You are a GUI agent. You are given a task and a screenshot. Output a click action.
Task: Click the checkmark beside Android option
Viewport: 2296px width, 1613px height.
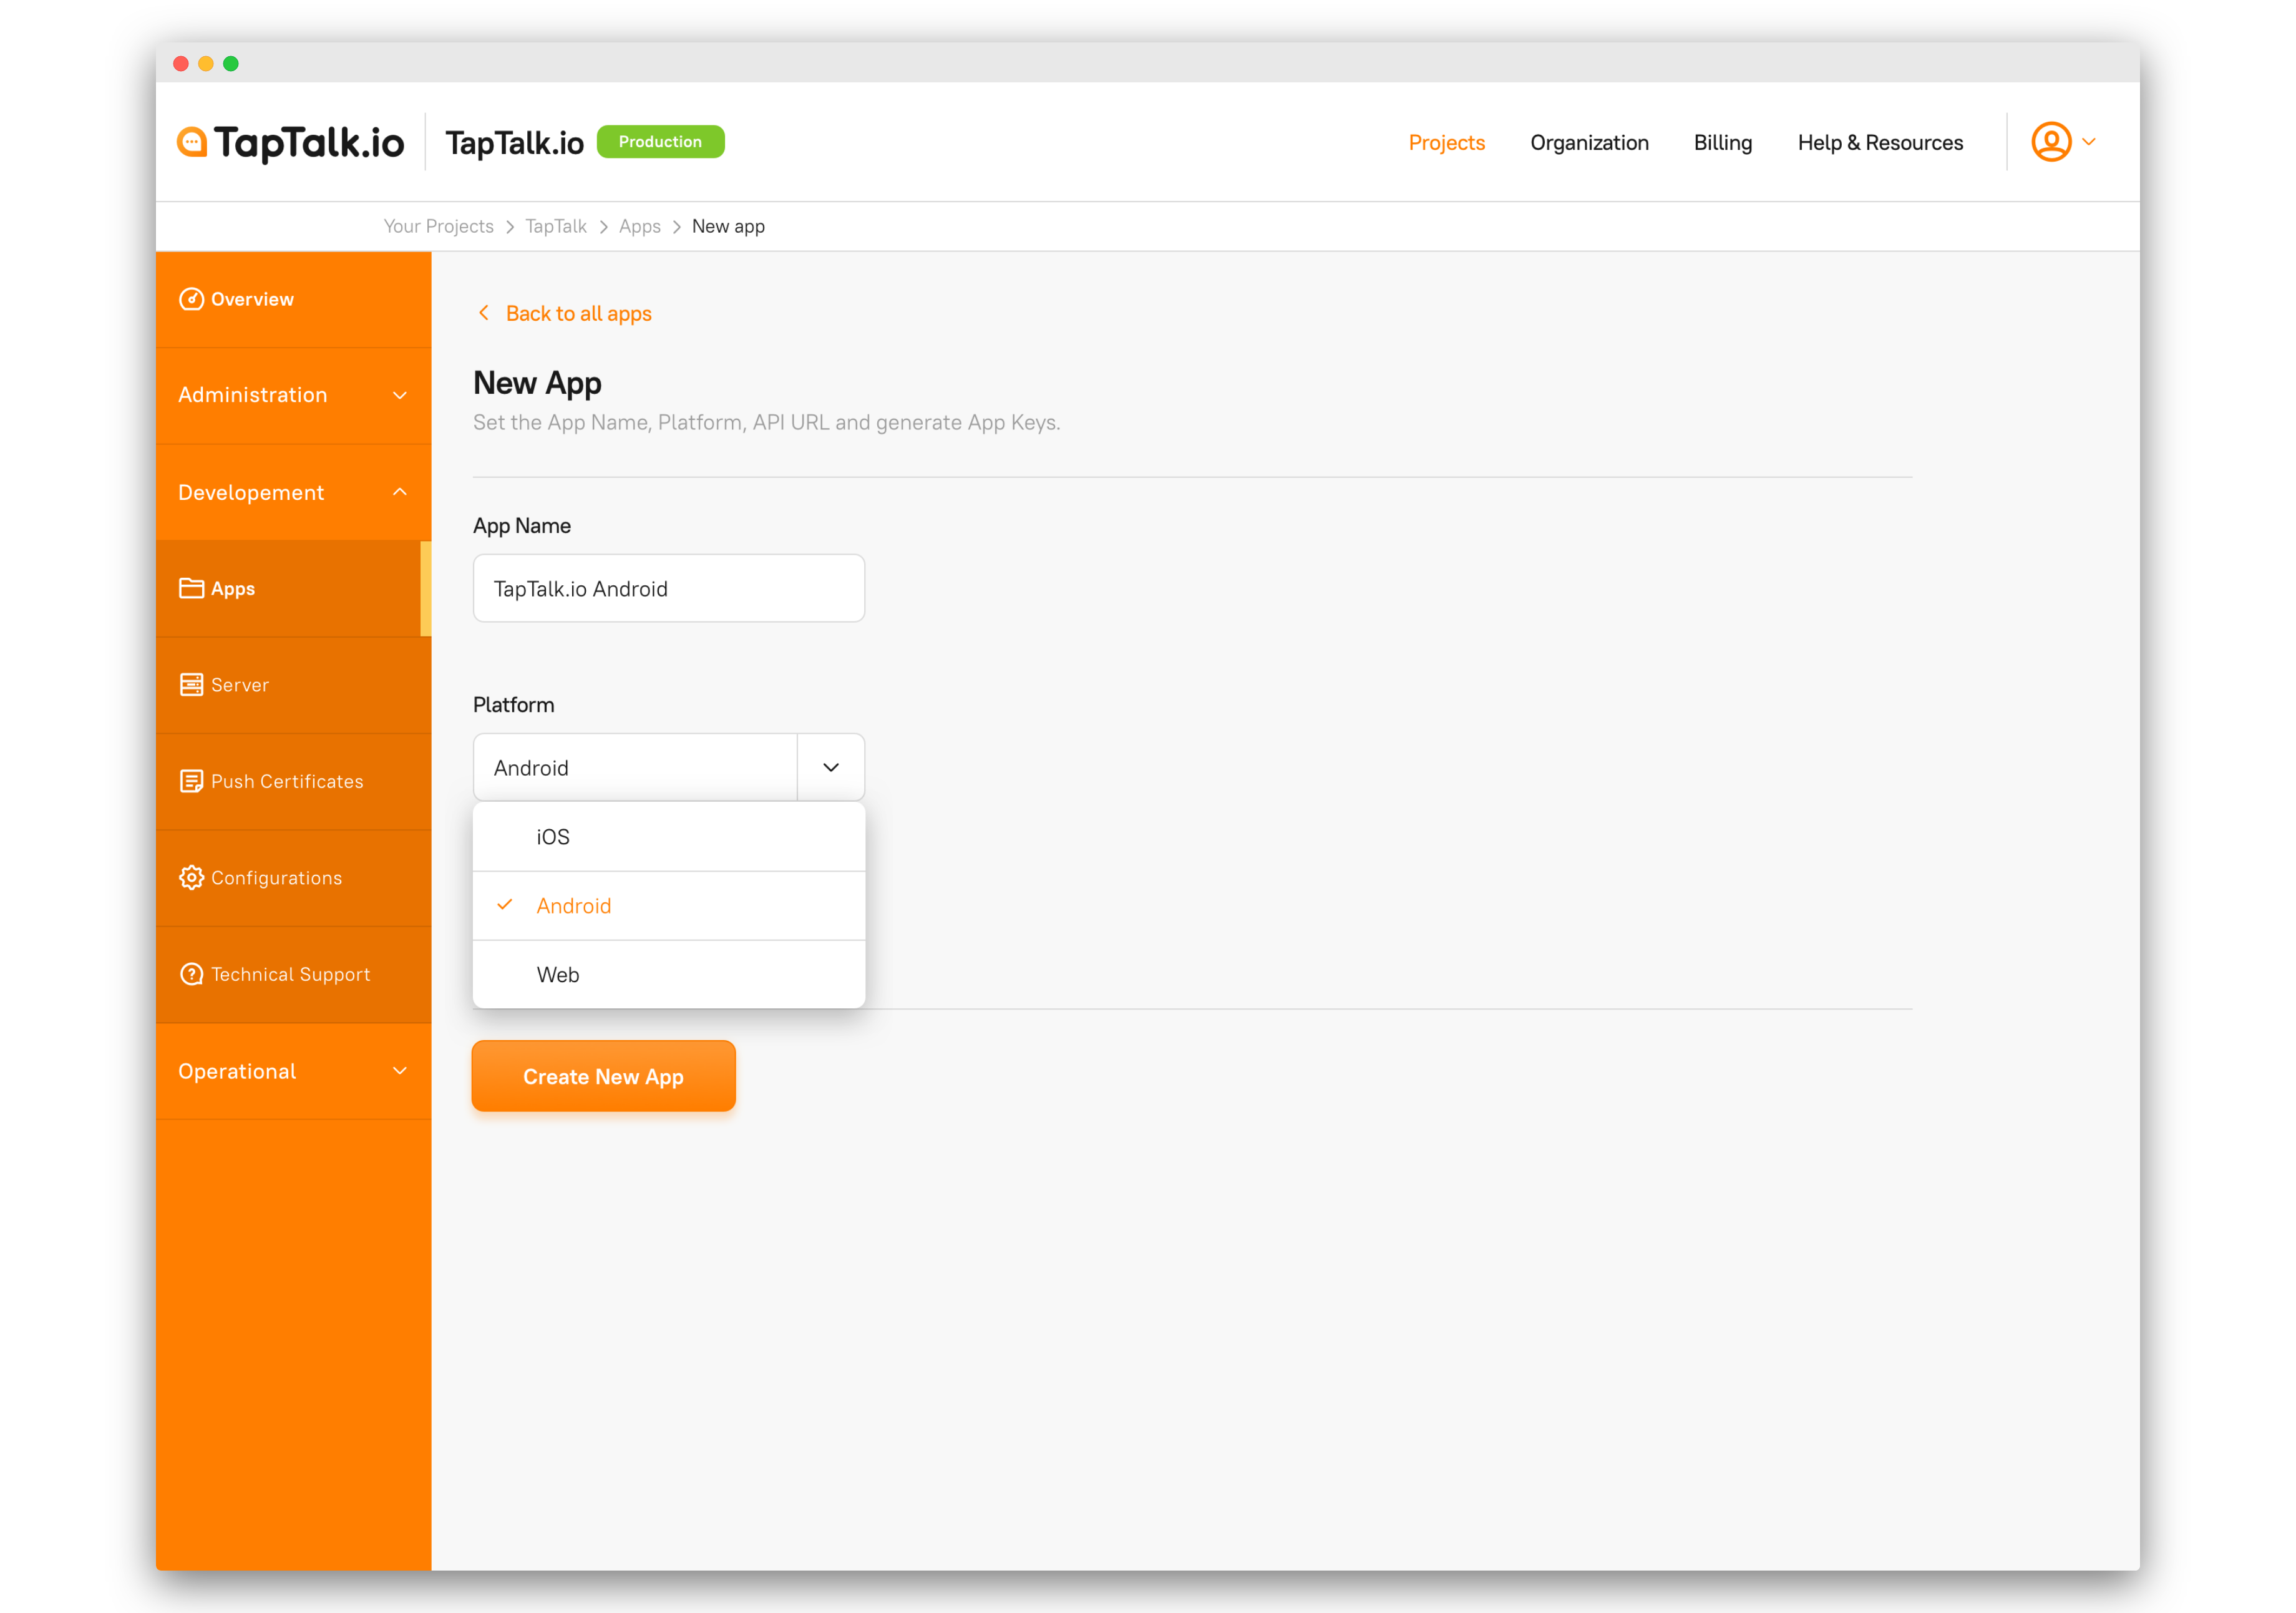(505, 904)
